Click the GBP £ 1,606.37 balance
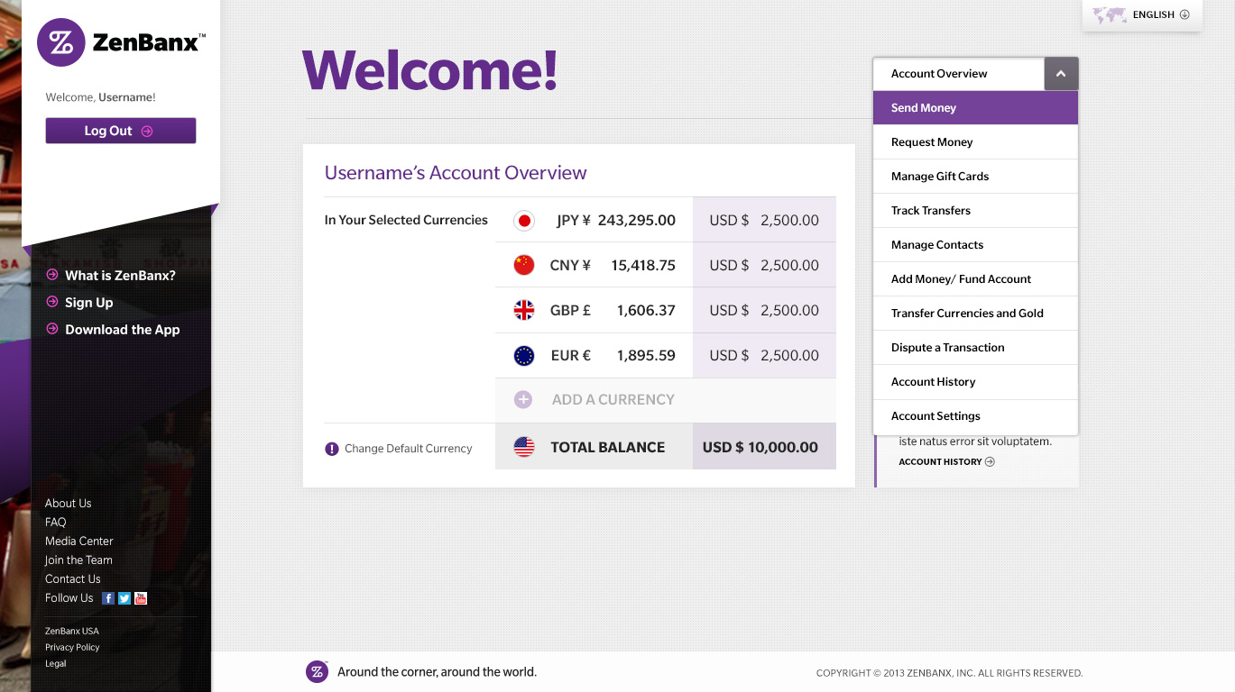Viewport: 1235px width, 692px height. tap(613, 310)
